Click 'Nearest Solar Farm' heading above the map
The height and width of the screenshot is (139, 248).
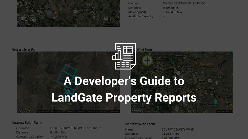pos(25,49)
